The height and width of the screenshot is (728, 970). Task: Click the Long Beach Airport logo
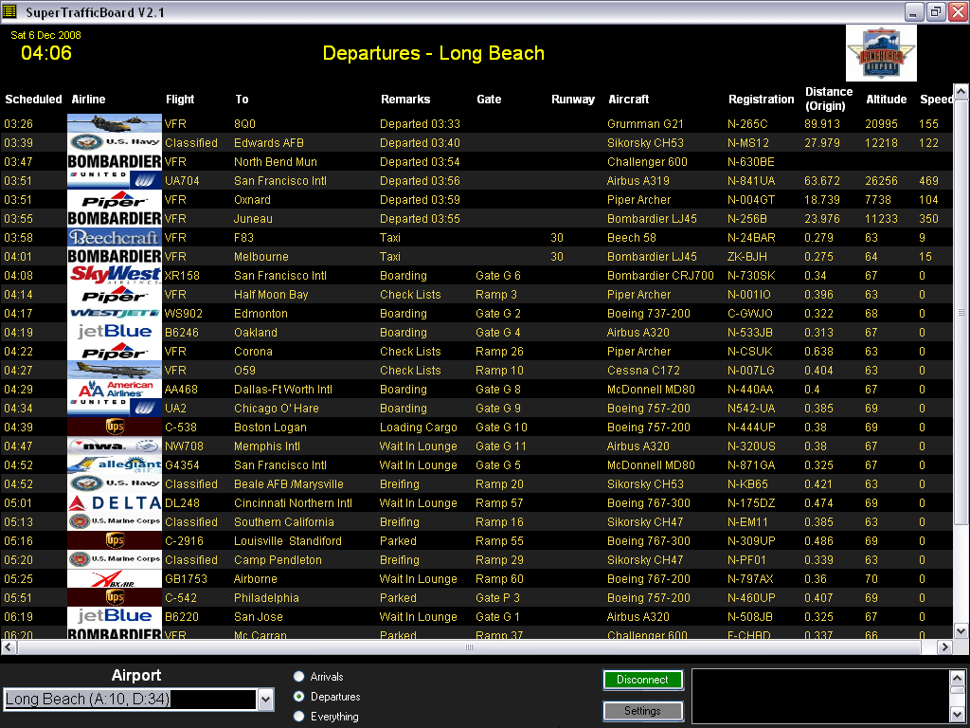coord(880,53)
